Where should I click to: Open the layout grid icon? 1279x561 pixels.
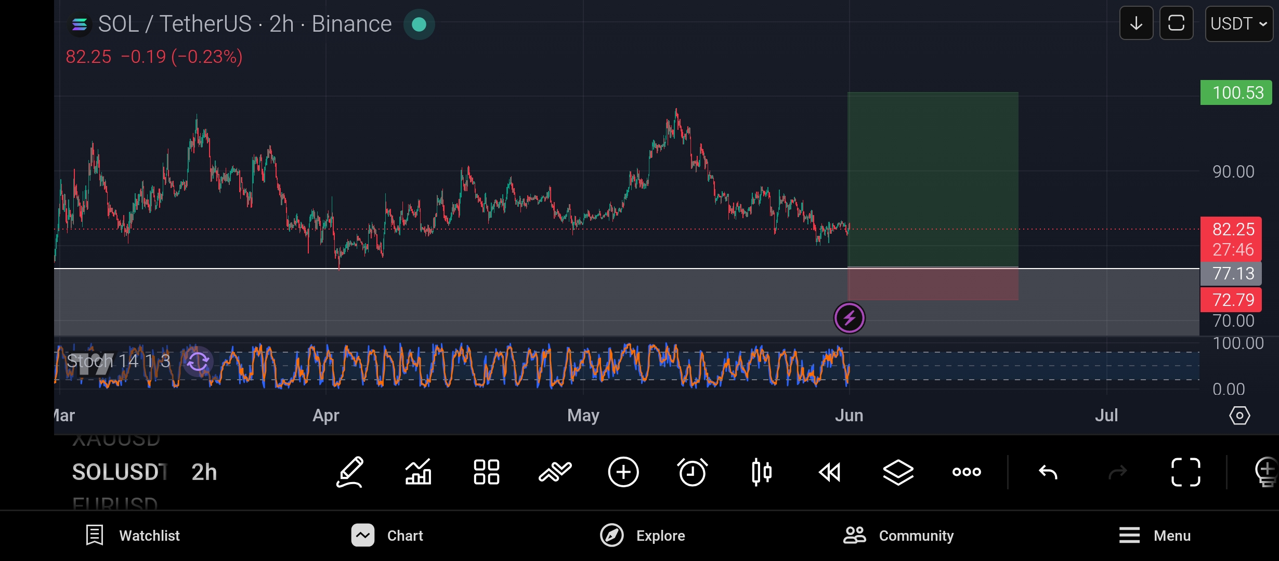click(x=487, y=472)
